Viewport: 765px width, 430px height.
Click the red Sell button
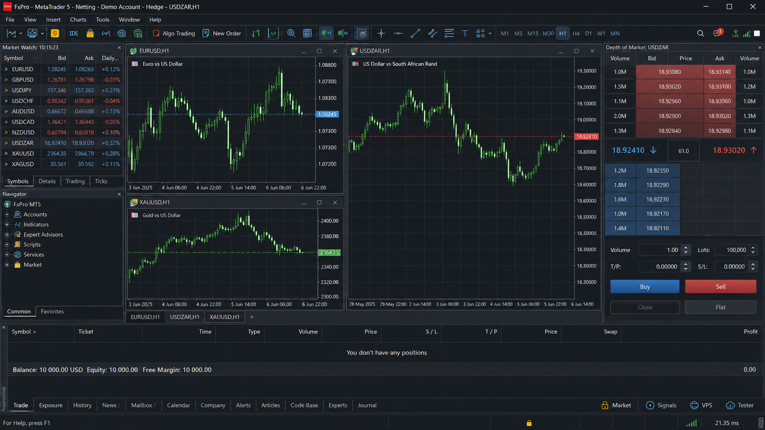(721, 287)
